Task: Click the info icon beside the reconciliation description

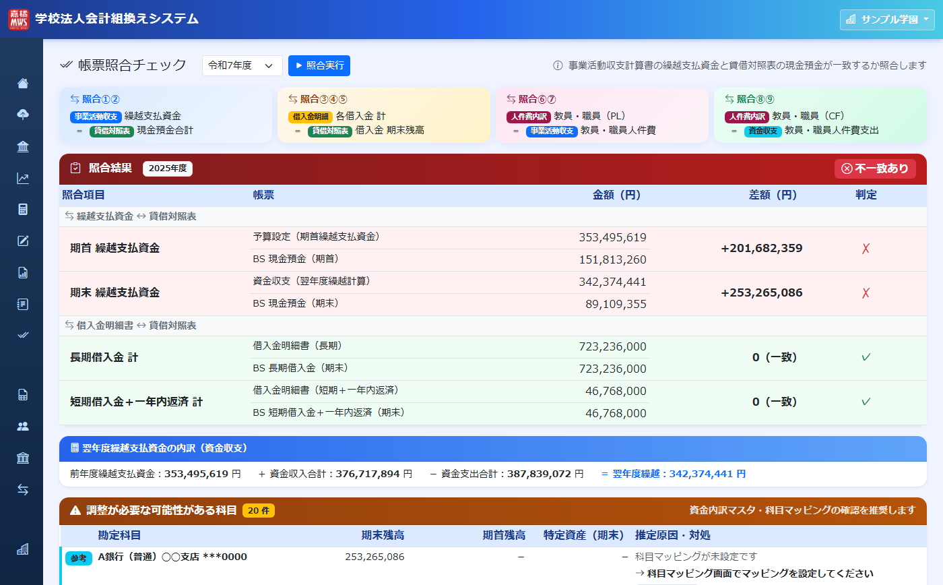Action: click(558, 66)
